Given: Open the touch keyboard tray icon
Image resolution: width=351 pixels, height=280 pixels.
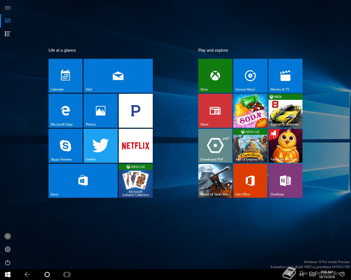Looking at the screenshot, I should tap(312, 275).
